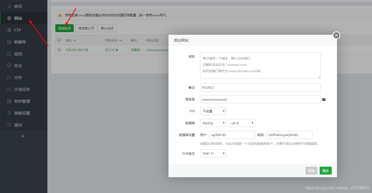
Task: Click the calendar icon beside 计划任务
Action: coord(9,89)
